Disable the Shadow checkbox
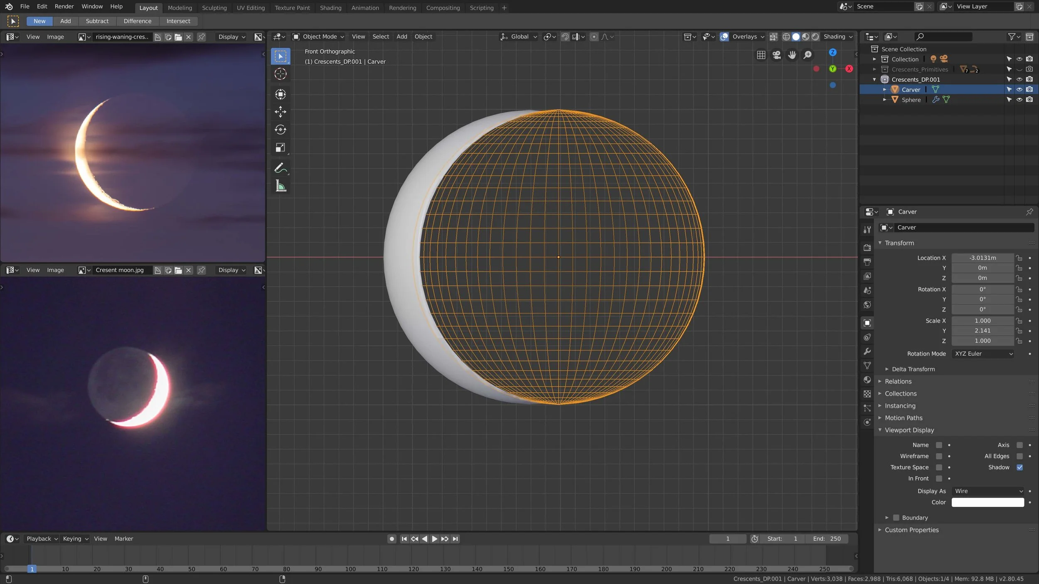 pyautogui.click(x=1019, y=467)
